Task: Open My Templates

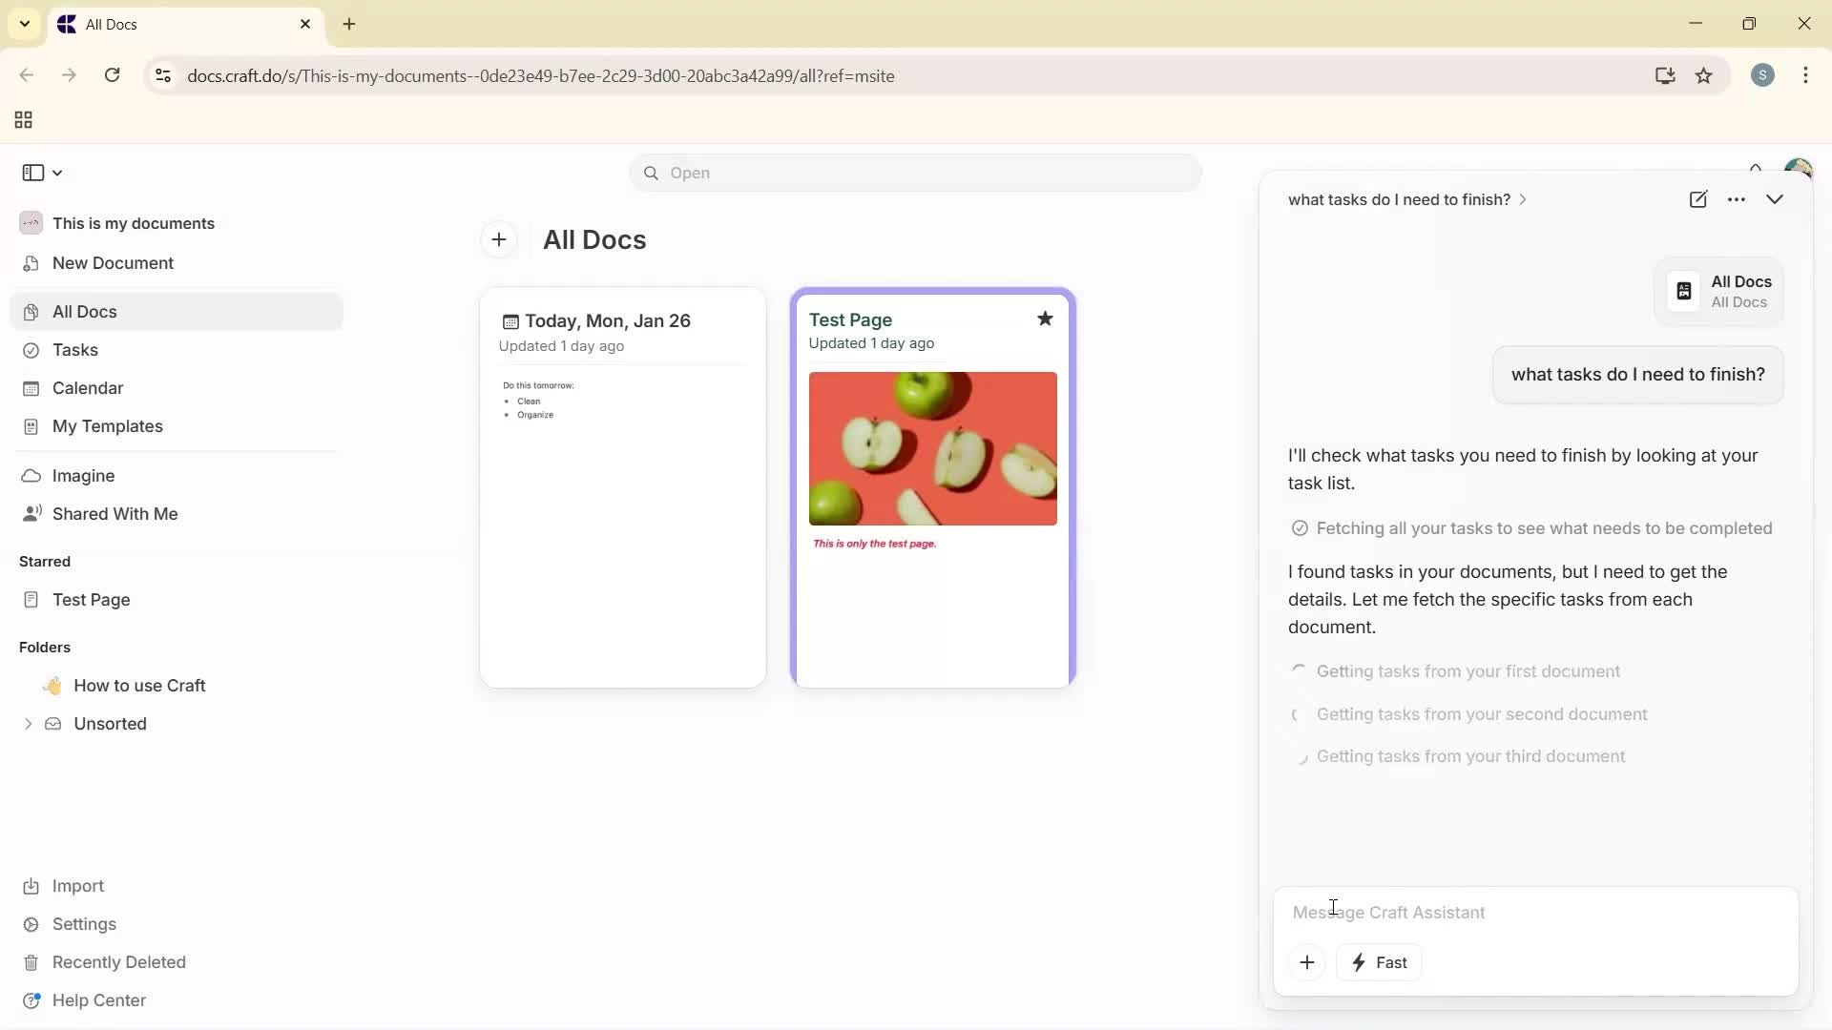Action: click(106, 426)
